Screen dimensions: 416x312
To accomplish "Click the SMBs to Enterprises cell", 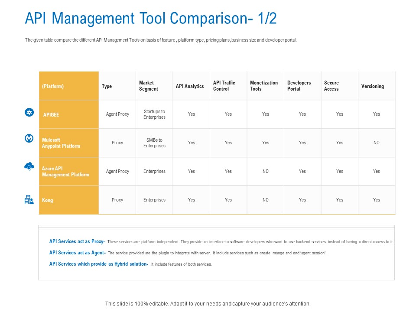I will 154,143.
